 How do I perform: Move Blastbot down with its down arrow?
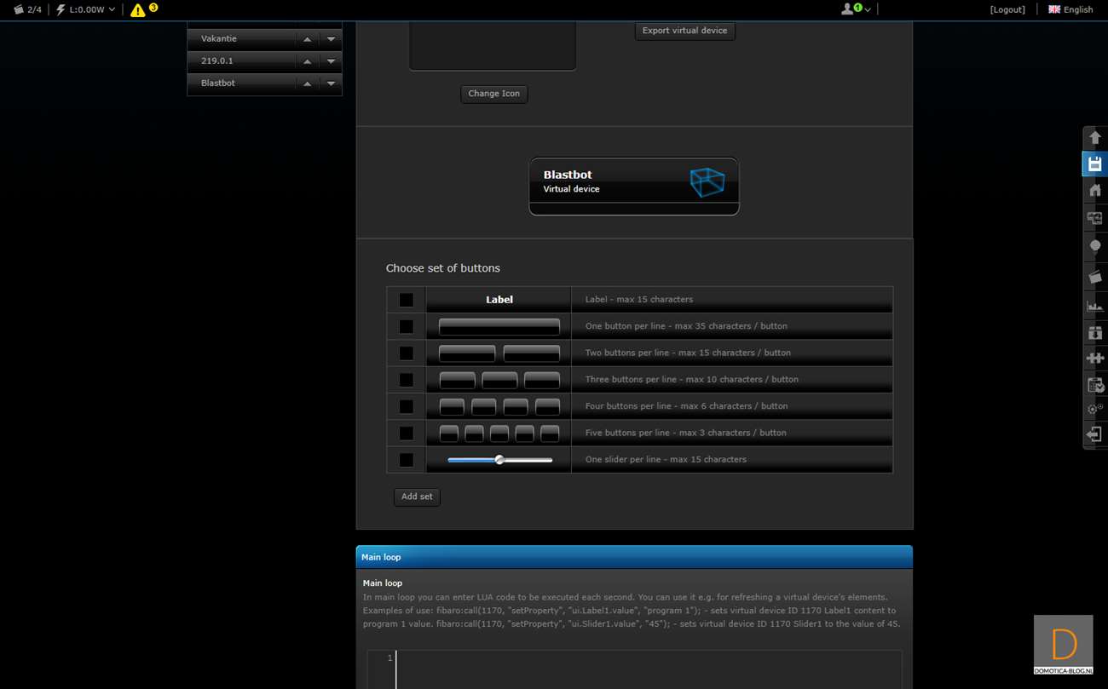[x=331, y=83]
